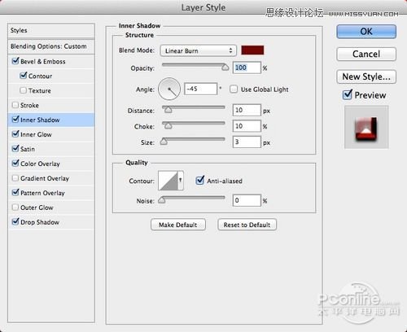The width and height of the screenshot is (407, 332).
Task: Toggle the Pattern Overlay checkbox
Action: coord(15,193)
